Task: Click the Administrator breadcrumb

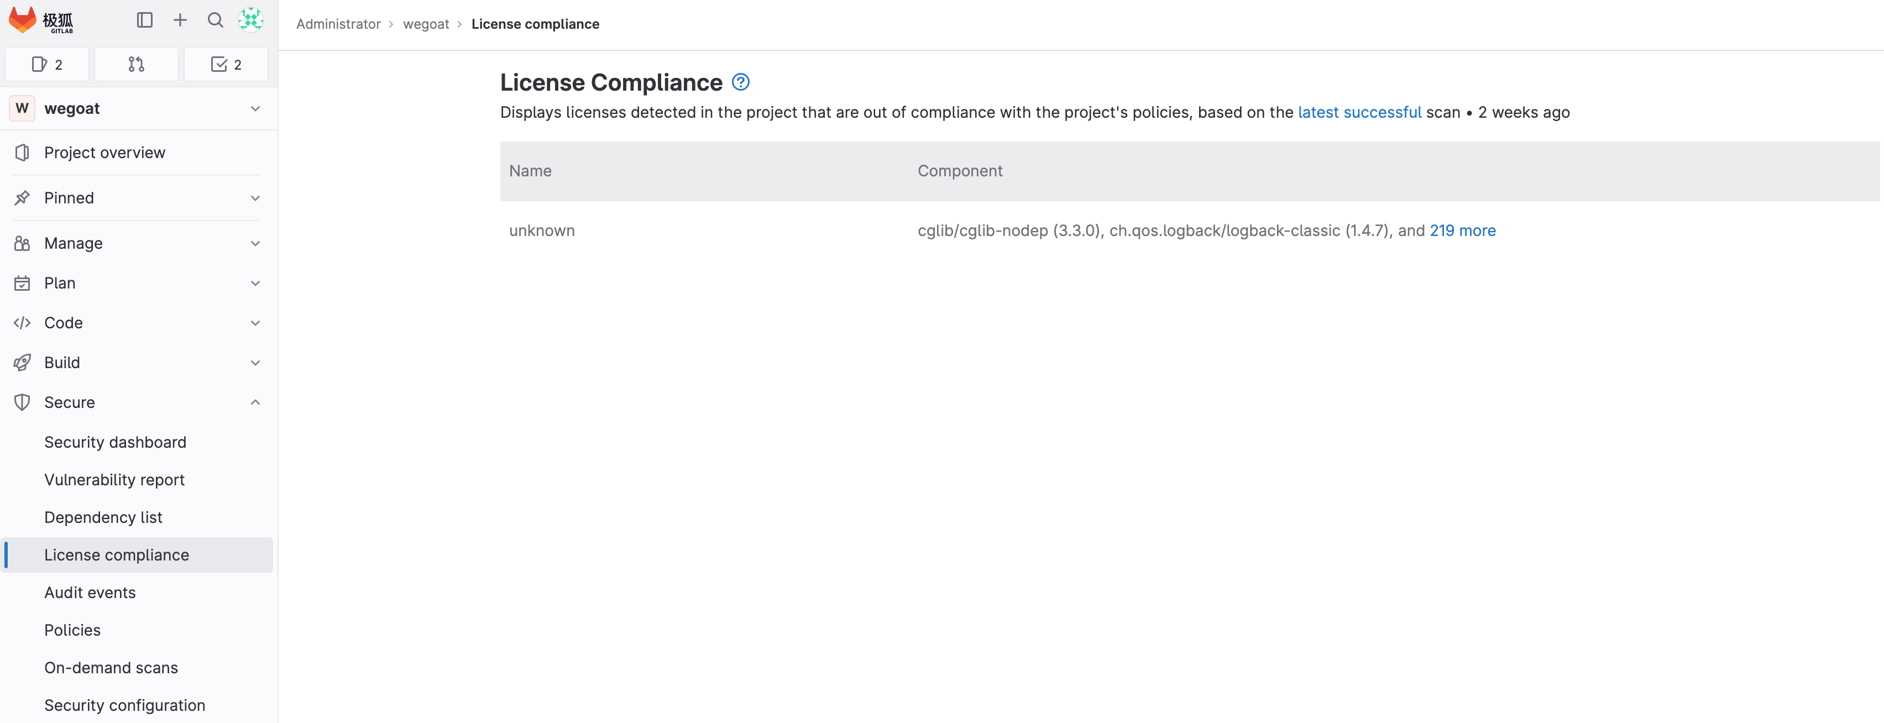Action: tap(338, 24)
